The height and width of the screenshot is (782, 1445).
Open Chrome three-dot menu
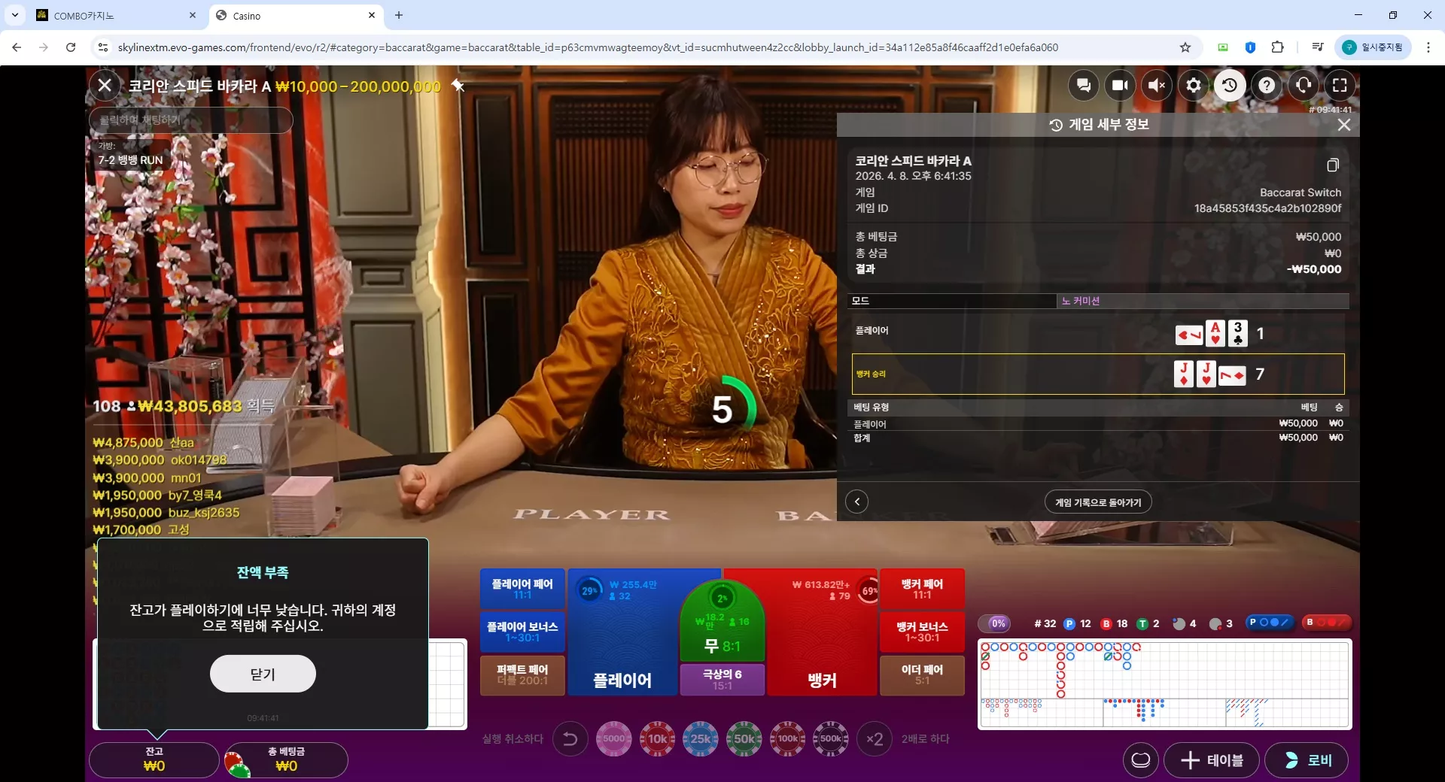tap(1428, 47)
